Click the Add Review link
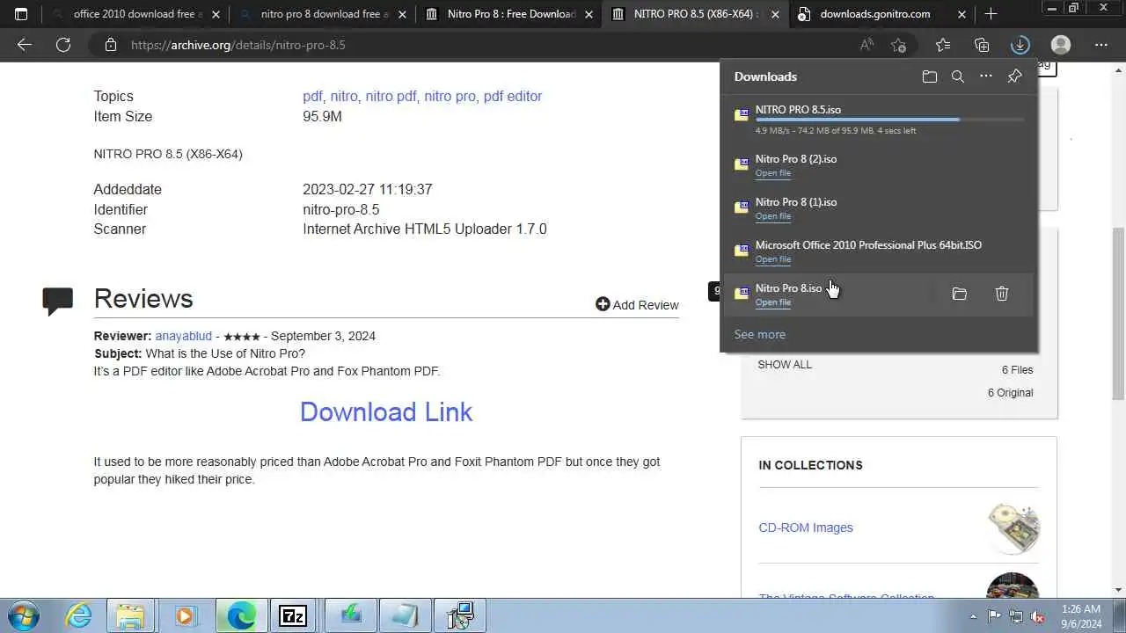This screenshot has height=633, width=1126. pyautogui.click(x=637, y=304)
